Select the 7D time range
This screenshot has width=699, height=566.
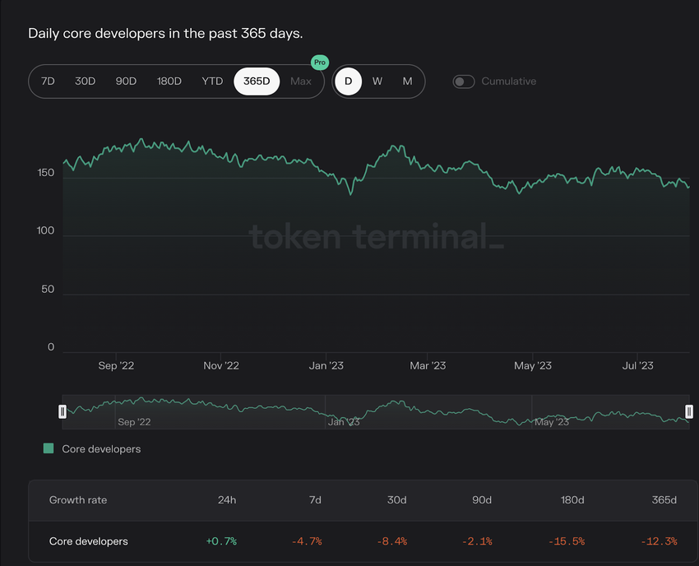(x=48, y=81)
